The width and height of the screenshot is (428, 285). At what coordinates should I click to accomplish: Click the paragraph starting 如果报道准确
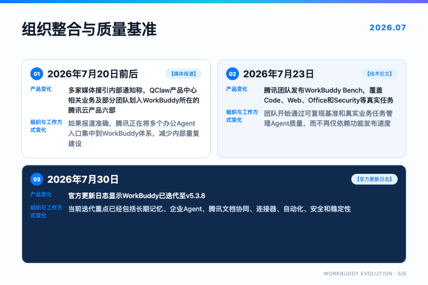pos(134,133)
